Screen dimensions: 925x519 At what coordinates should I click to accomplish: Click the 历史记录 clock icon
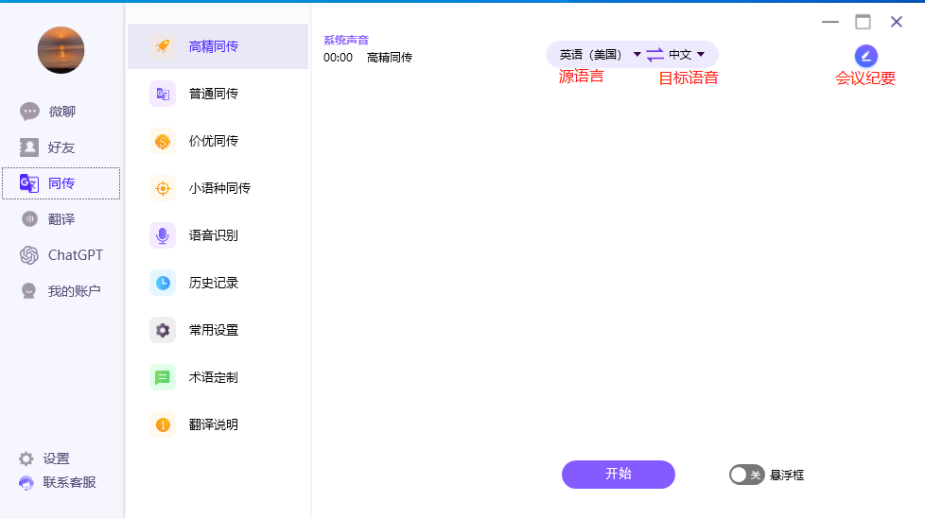tap(163, 283)
